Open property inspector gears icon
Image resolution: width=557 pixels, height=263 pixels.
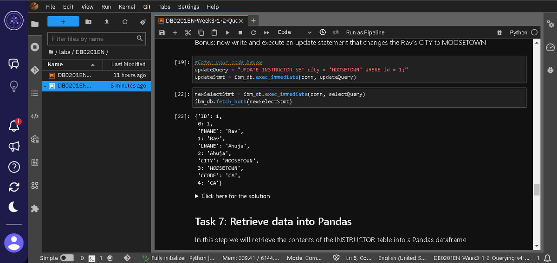551,24
